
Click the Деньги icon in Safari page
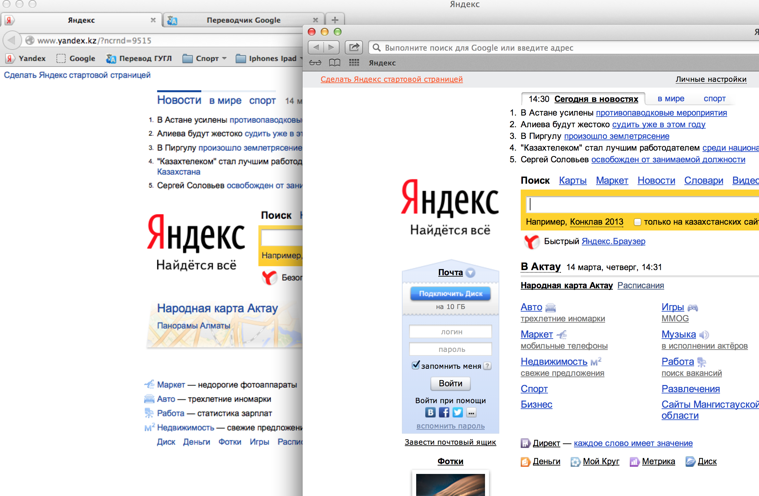(525, 462)
